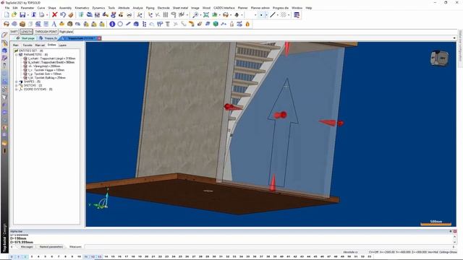Switch to the Layers panel tab
The width and height of the screenshot is (463, 260).
[62, 45]
